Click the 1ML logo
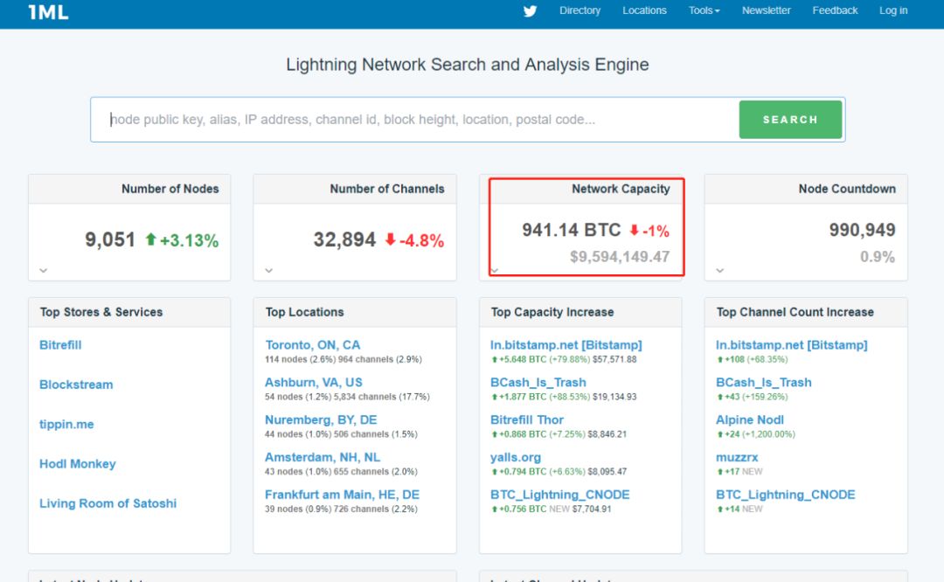Viewport: 944px width, 582px height. 48,11
